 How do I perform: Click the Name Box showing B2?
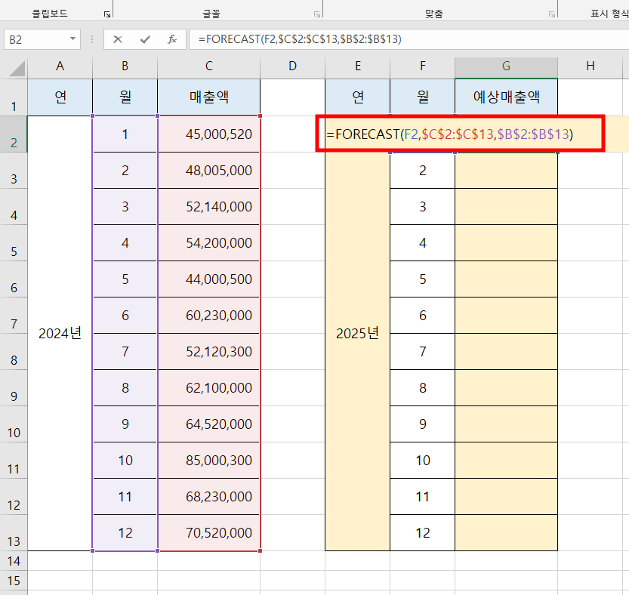[x=42, y=39]
